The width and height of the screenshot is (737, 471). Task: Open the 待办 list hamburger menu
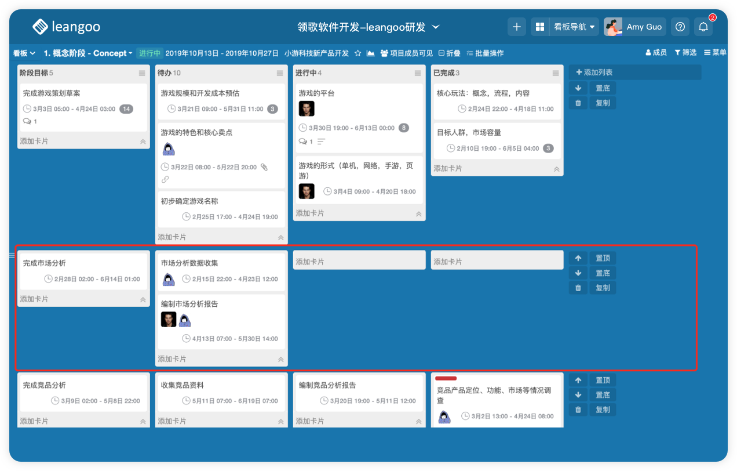tap(280, 73)
